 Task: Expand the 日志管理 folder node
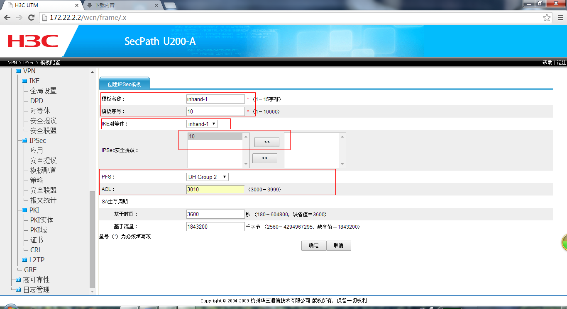coord(18,290)
